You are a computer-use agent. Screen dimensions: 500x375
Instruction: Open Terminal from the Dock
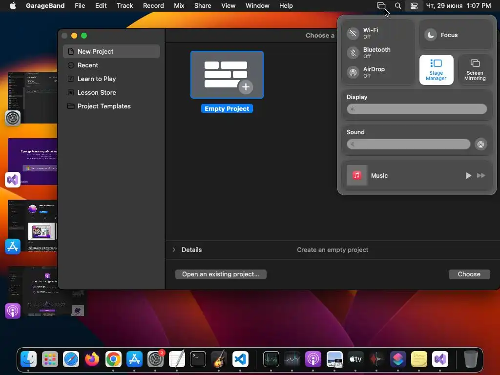(x=198, y=359)
